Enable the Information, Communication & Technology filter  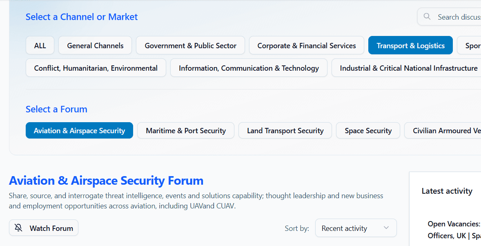(x=249, y=68)
